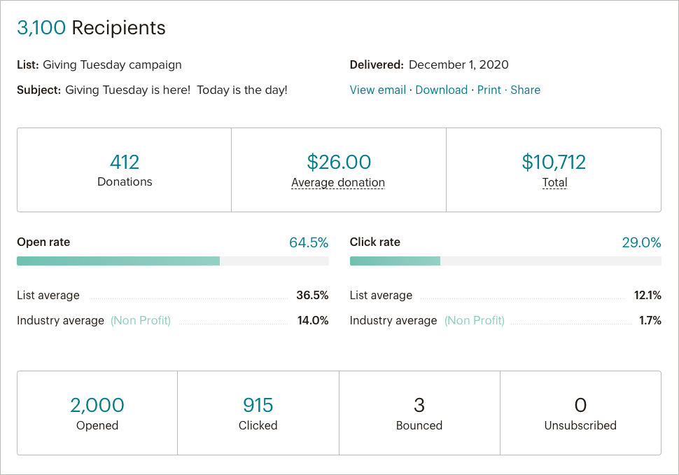The image size is (679, 475).
Task: Click the underlined Average donation label
Action: point(338,182)
